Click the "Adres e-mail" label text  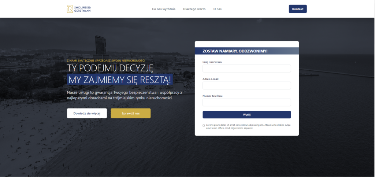click(x=211, y=79)
